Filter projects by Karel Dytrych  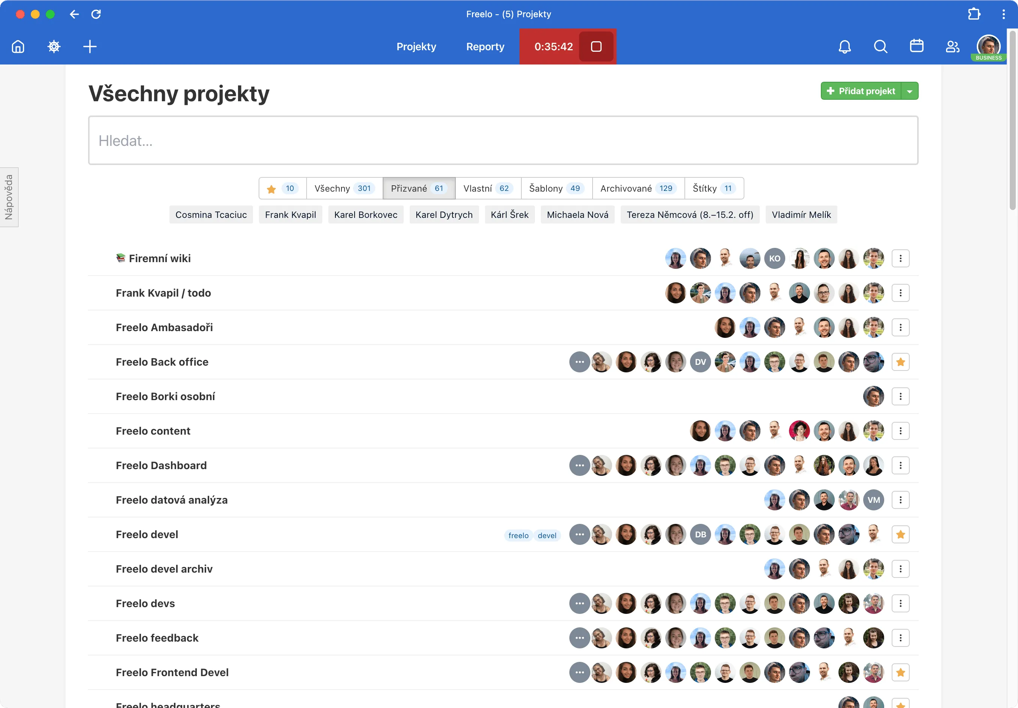[444, 215]
